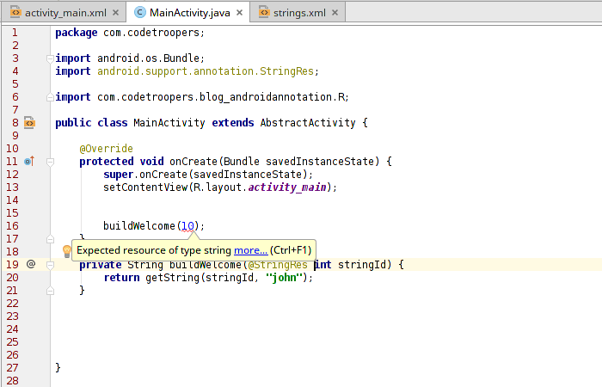Collapse the buildWelcome method fold marker on line 19

(50, 265)
